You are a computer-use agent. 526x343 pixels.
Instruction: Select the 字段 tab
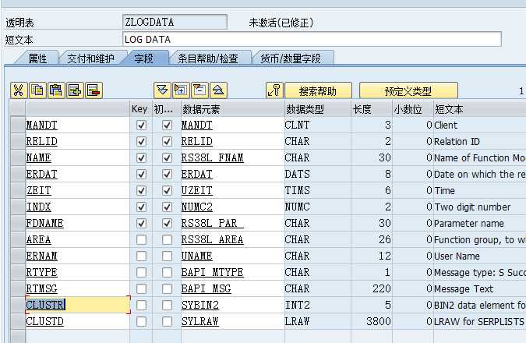pos(144,58)
